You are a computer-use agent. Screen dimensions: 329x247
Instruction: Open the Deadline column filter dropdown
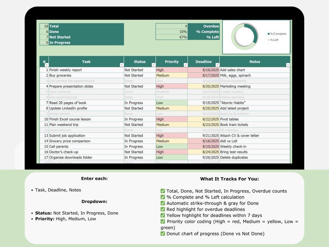(x=218, y=65)
